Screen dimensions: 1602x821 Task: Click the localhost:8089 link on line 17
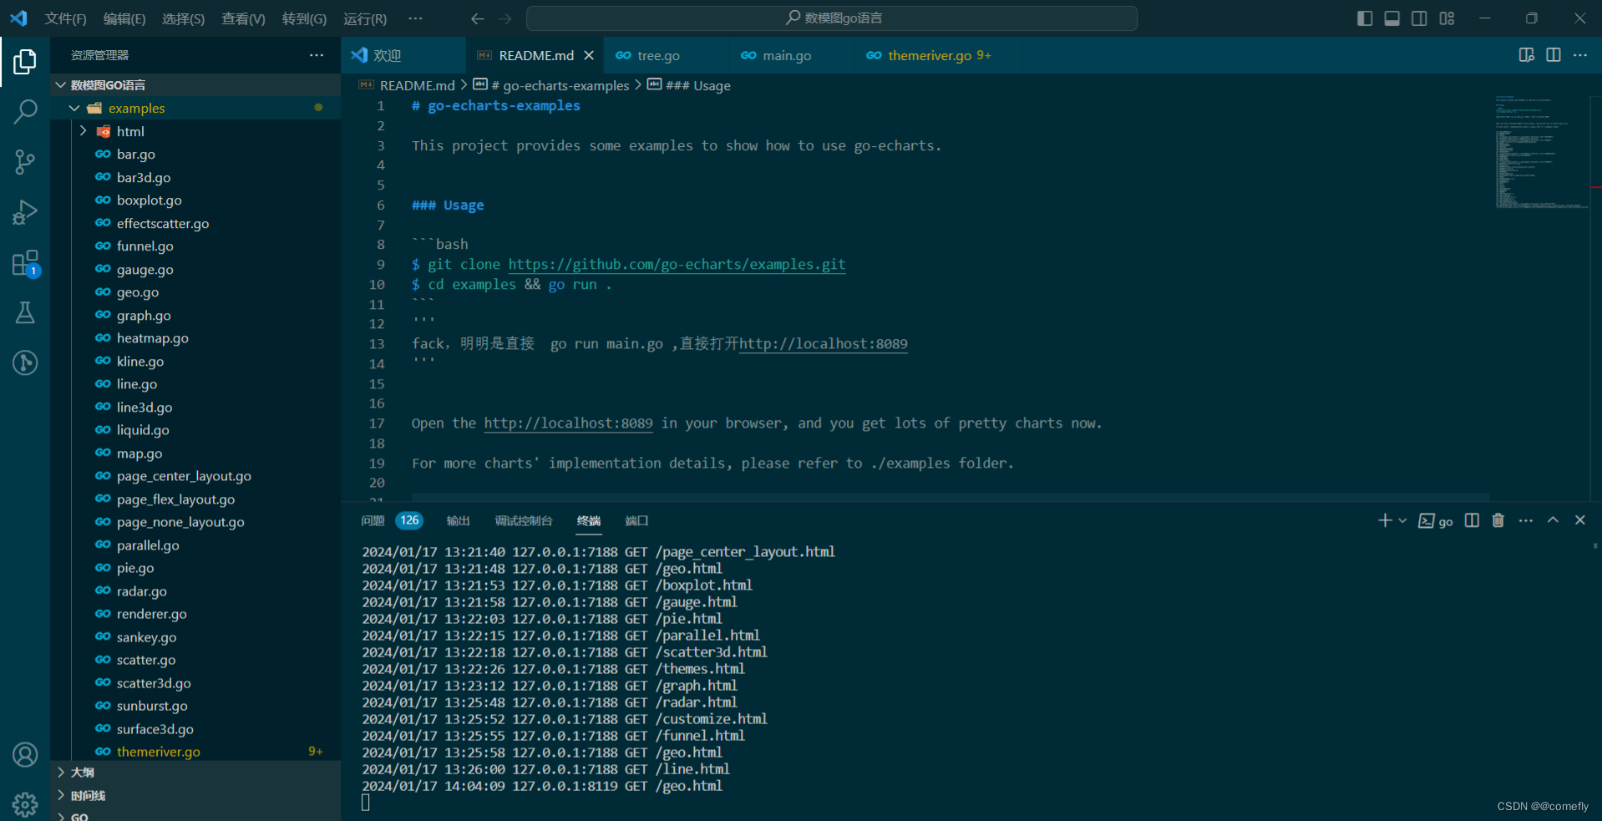click(568, 423)
